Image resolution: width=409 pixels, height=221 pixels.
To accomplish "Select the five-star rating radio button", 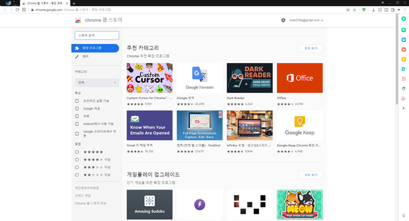I will pyautogui.click(x=77, y=152).
